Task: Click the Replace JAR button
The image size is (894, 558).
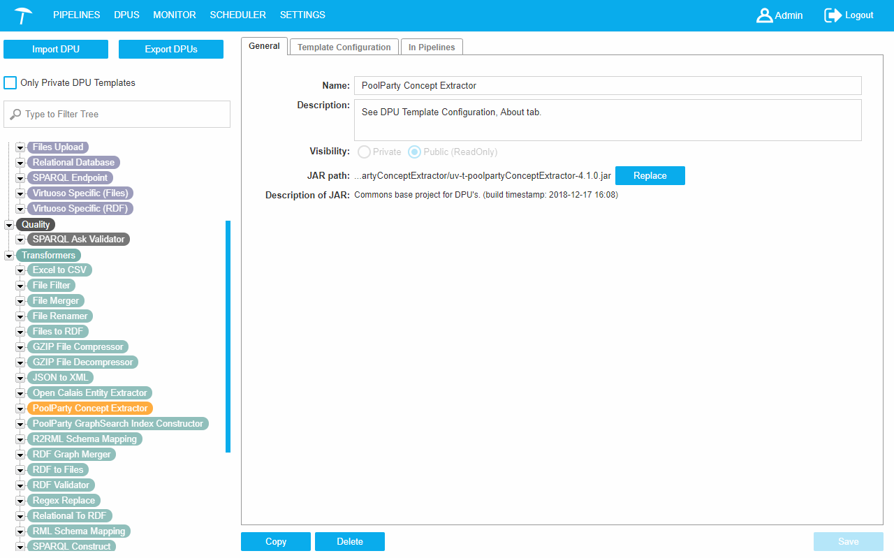Action: [650, 176]
